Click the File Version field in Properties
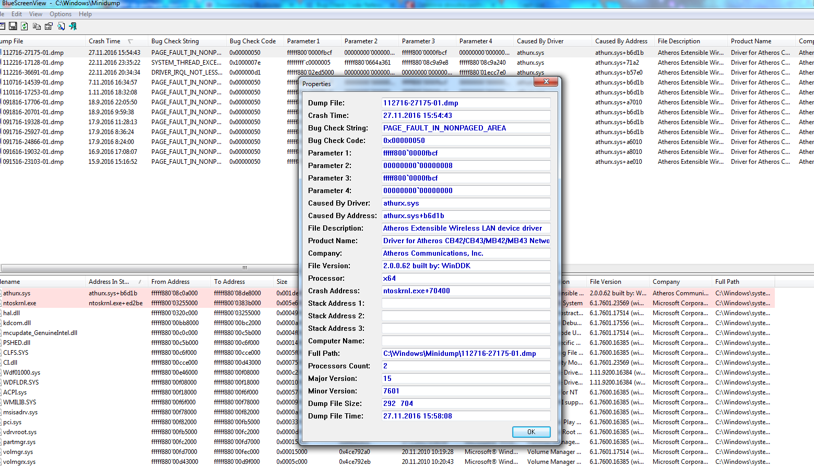Viewport: 814px width, 467px height. pos(466,266)
